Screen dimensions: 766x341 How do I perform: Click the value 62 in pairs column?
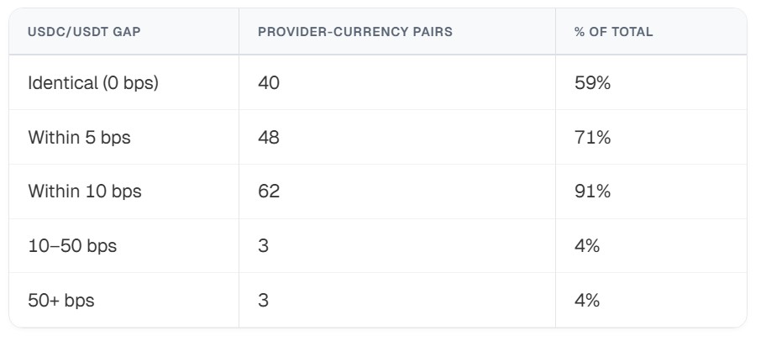pos(269,191)
